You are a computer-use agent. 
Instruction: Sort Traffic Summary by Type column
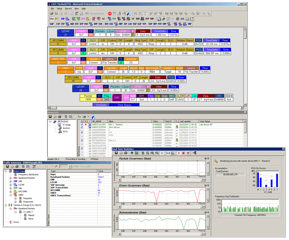pyautogui.click(x=73, y=171)
